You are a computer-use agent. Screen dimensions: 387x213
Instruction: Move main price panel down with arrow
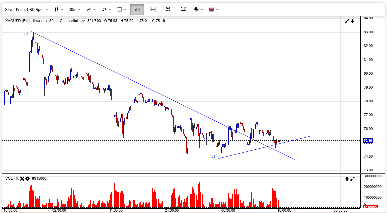[x=352, y=21]
